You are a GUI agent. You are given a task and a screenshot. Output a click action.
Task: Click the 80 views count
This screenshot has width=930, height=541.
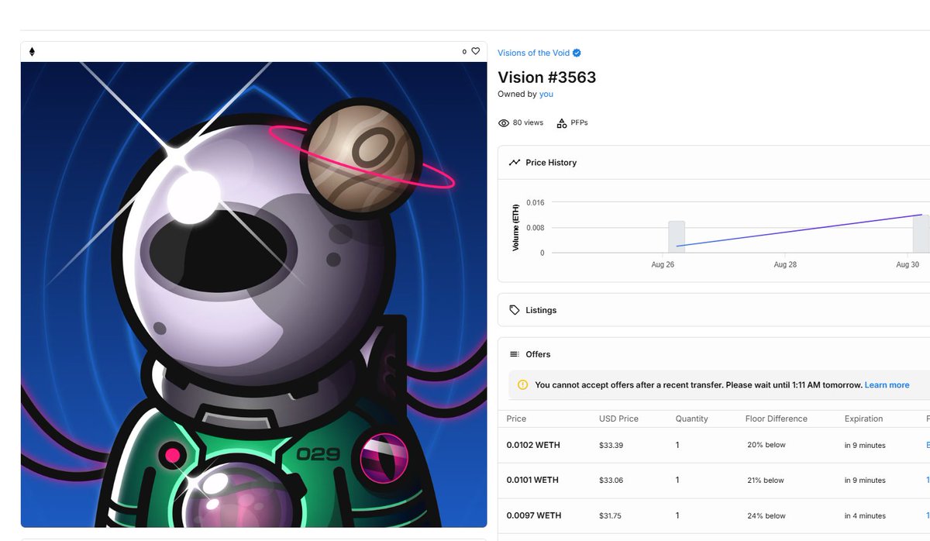point(528,122)
